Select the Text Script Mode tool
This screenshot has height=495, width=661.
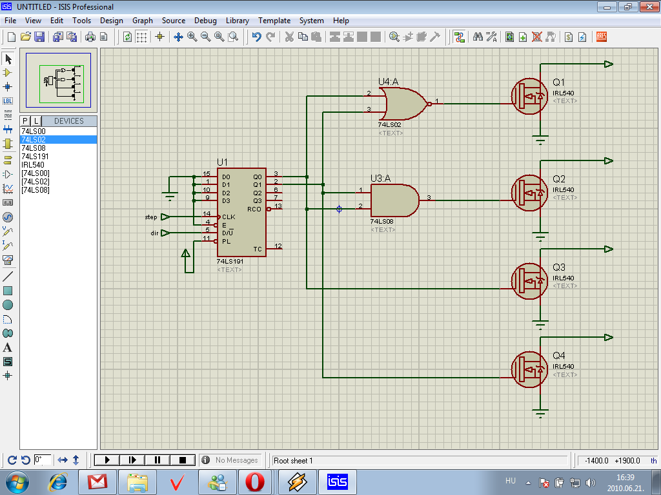coord(8,115)
